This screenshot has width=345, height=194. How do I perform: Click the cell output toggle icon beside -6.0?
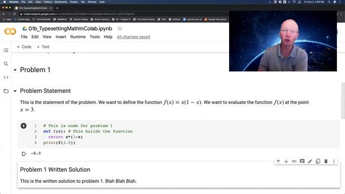[24, 154]
